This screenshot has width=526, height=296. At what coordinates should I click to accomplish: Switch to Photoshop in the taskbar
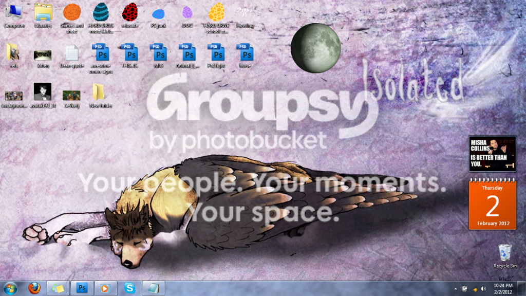(82, 288)
